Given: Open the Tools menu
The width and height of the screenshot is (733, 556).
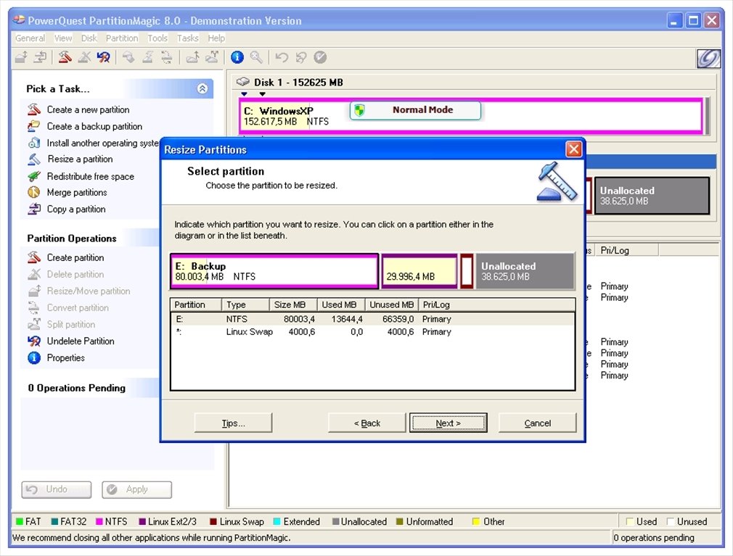Looking at the screenshot, I should 157,38.
